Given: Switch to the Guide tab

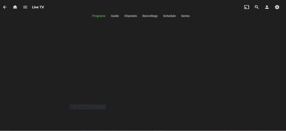Looking at the screenshot, I should click(115, 16).
